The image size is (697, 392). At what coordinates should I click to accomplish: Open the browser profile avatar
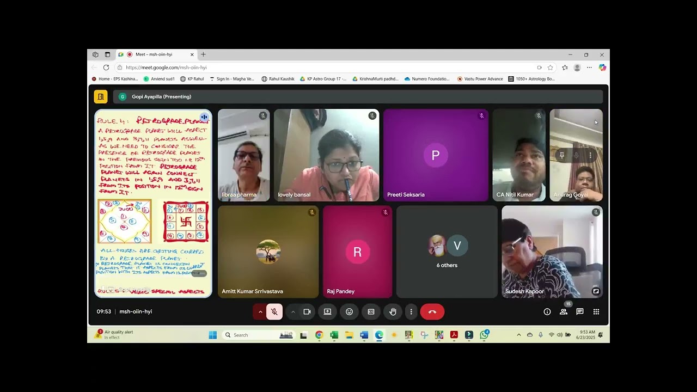pos(577,68)
